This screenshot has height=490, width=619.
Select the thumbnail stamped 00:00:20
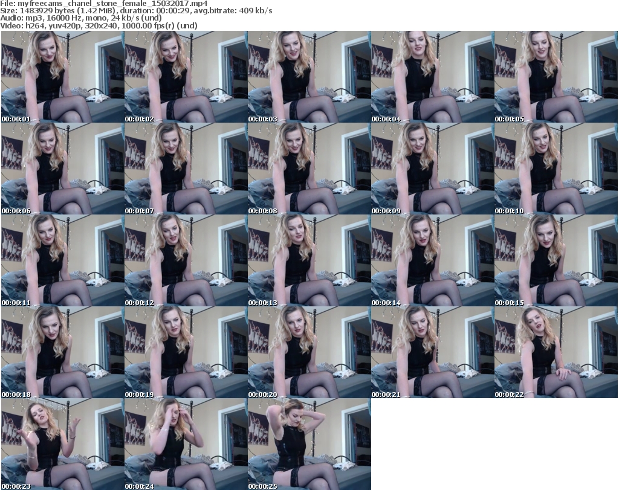click(x=309, y=352)
